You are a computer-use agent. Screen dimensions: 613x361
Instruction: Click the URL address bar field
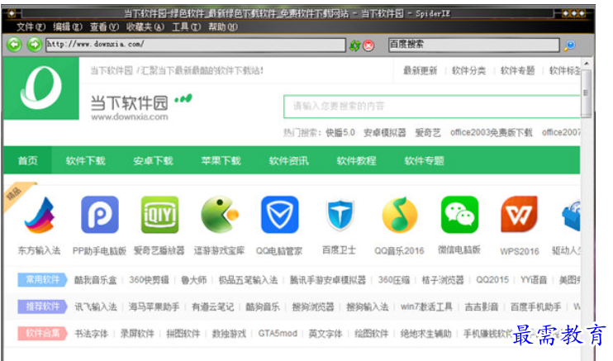click(196, 45)
